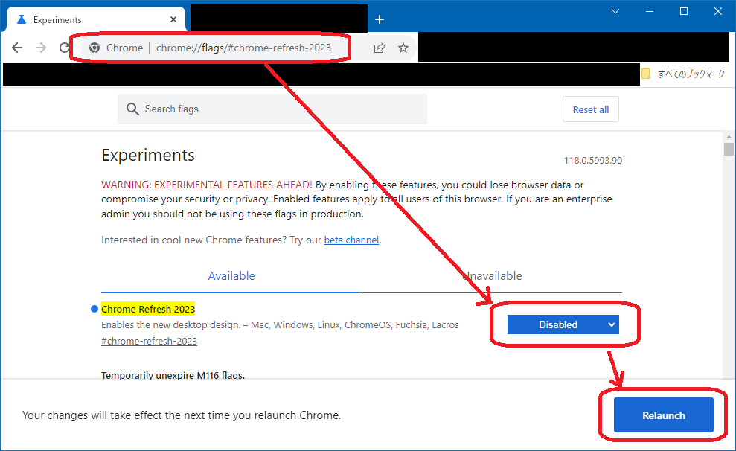736x451 pixels.
Task: Click the version number 118.0.5993.90
Action: point(593,161)
